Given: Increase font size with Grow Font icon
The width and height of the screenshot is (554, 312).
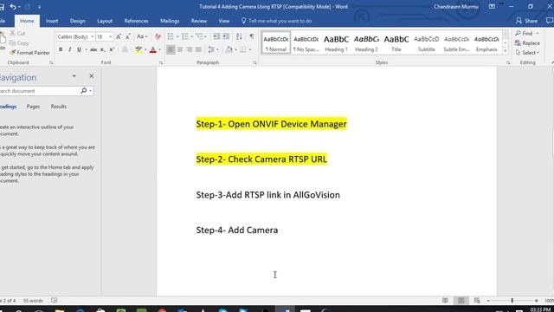Looking at the screenshot, I should point(119,36).
